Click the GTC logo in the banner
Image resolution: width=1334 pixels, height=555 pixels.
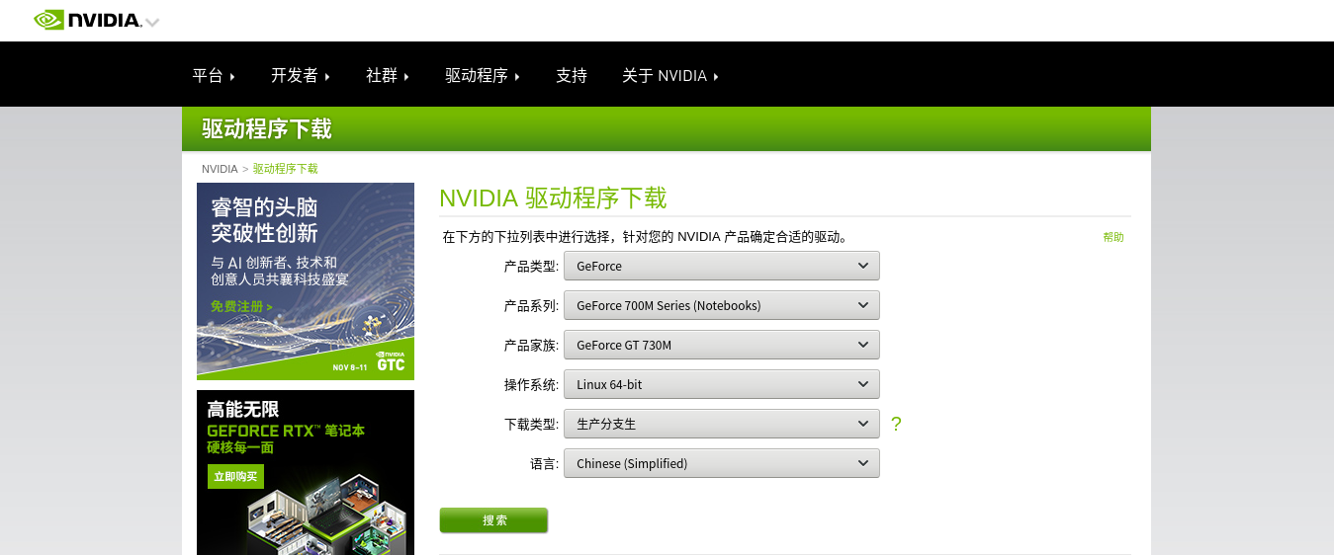[x=391, y=361]
